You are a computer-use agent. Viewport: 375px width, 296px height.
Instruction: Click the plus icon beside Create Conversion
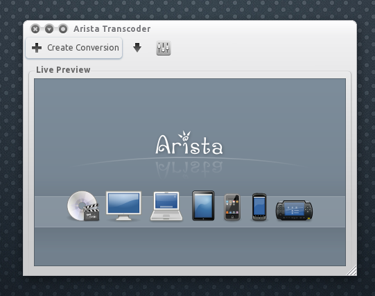37,48
